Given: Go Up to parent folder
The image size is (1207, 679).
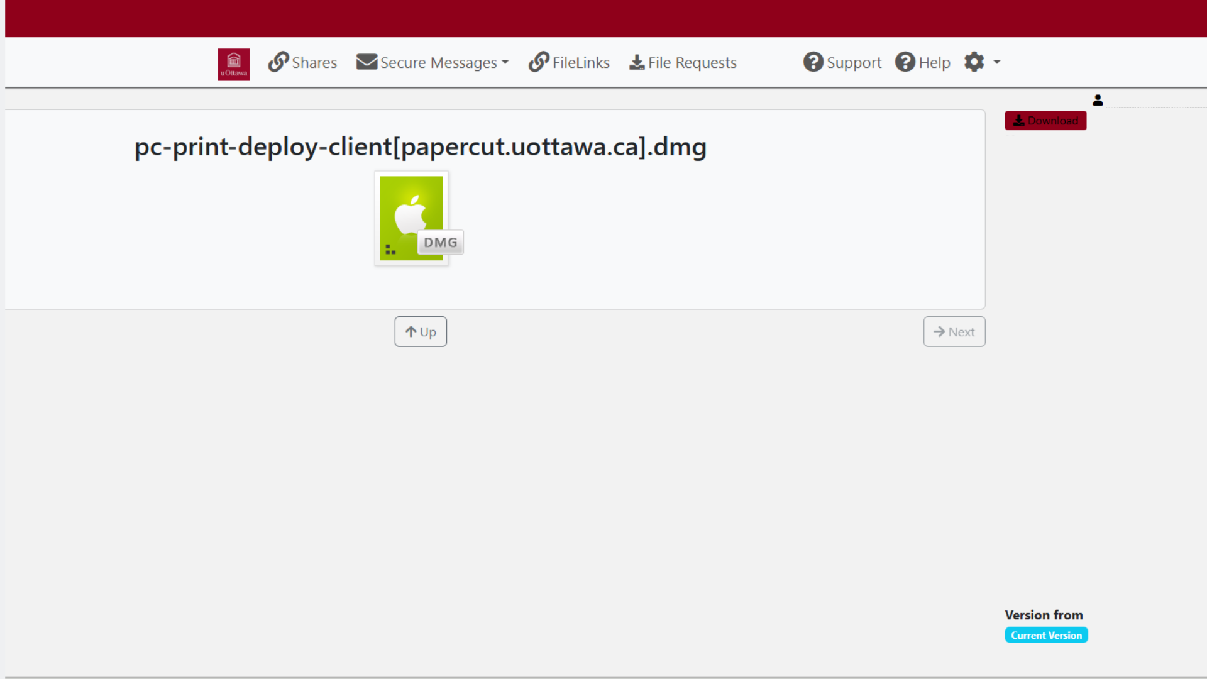Looking at the screenshot, I should tap(421, 331).
